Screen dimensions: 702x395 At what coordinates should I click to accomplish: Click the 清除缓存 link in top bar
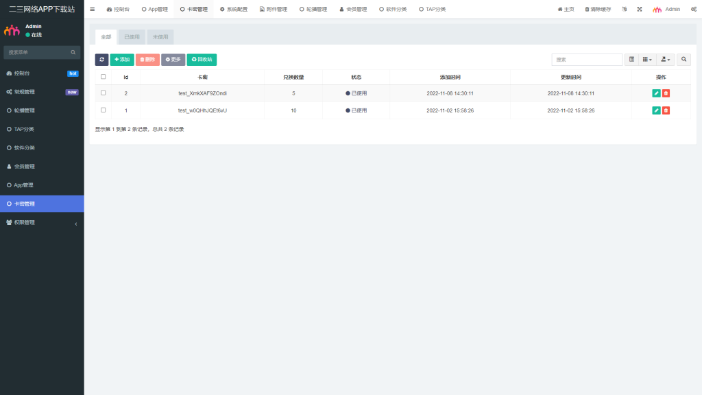(598, 10)
